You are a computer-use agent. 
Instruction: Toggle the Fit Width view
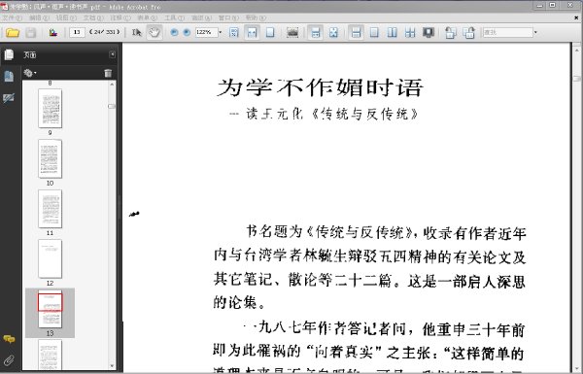click(252, 33)
